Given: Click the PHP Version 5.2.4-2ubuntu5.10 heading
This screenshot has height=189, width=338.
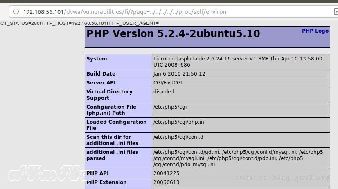Looking at the screenshot, I should [x=173, y=34].
